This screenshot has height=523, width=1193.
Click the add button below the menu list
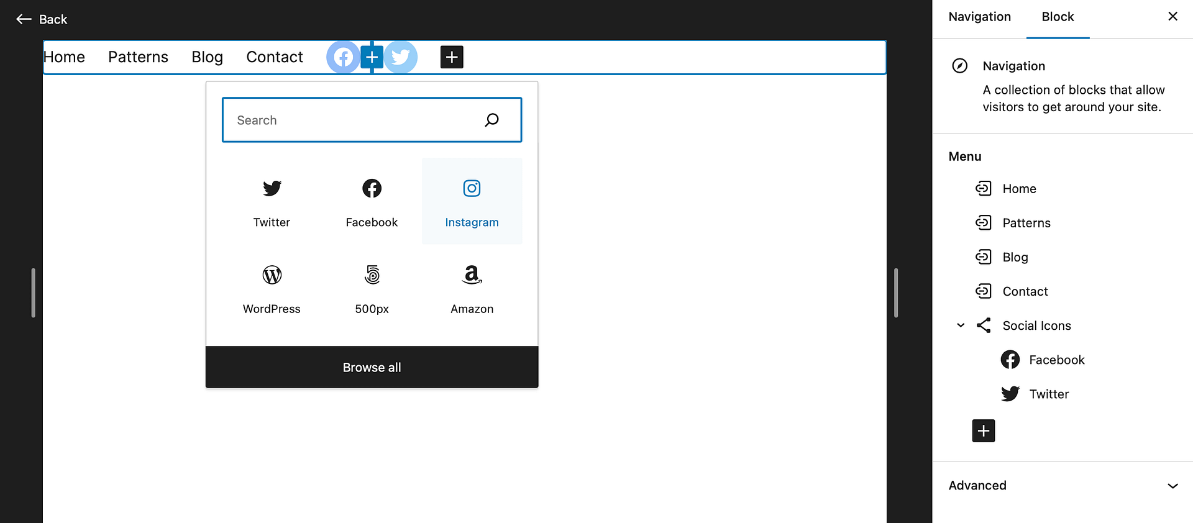[983, 430]
